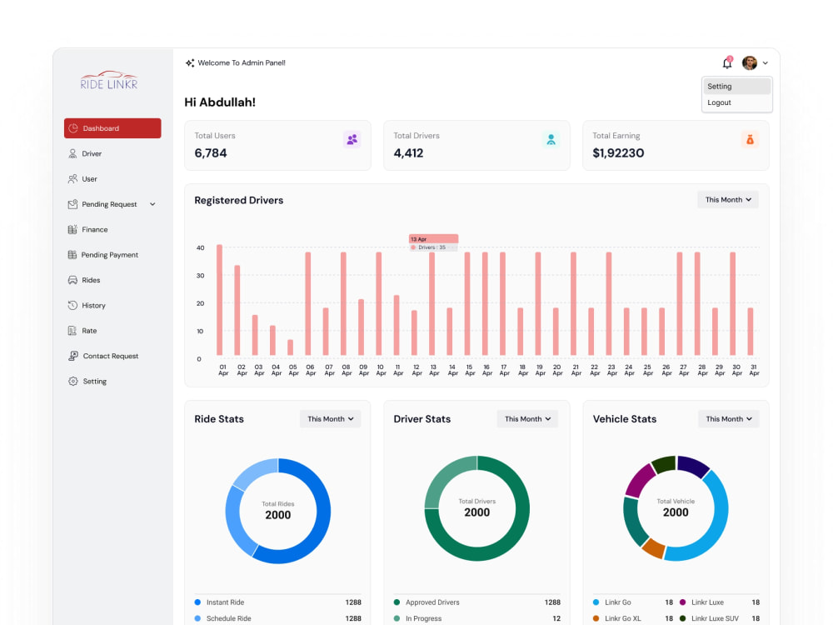Click the Schedule Ride light-blue legend dot
The image size is (833, 625).
(197, 618)
